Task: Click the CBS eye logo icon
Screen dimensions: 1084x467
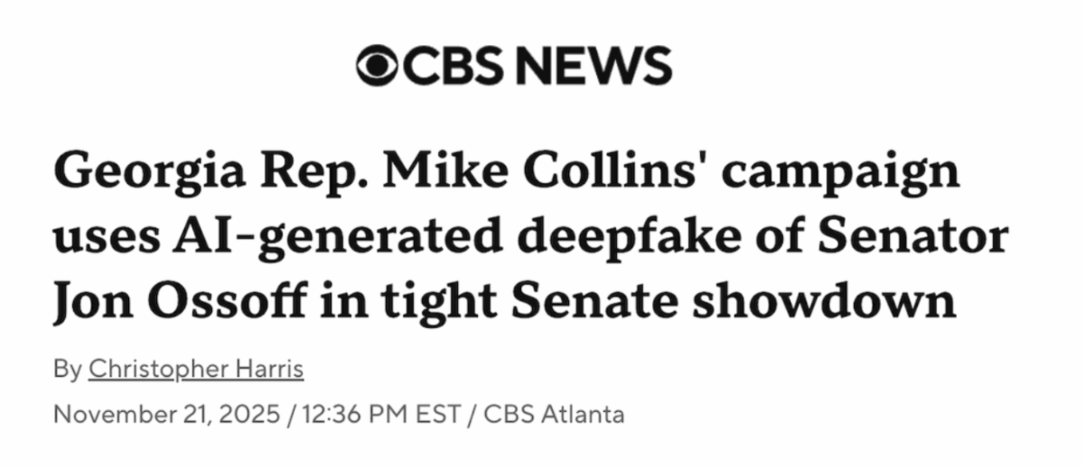Action: [x=378, y=67]
